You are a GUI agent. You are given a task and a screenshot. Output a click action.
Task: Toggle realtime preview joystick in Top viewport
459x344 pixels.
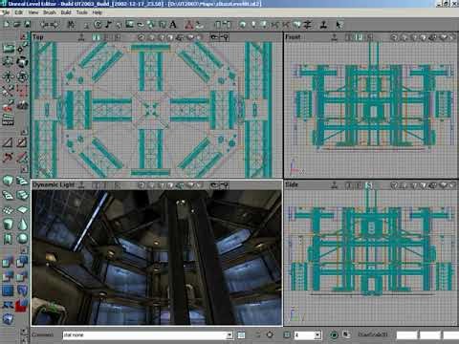(x=81, y=37)
